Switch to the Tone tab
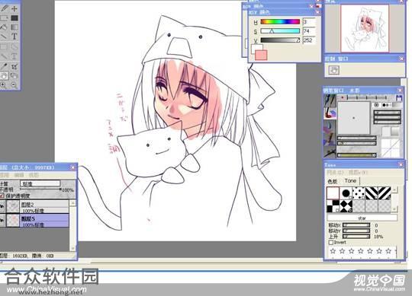 point(350,181)
